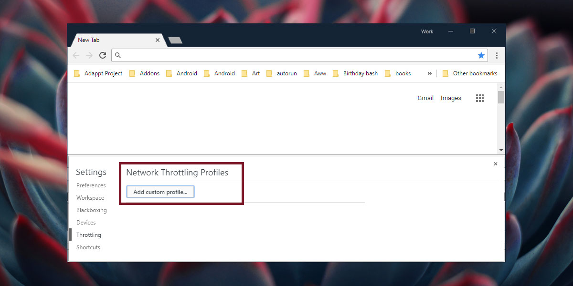Open the Birthday bash bookmark folder

click(355, 73)
